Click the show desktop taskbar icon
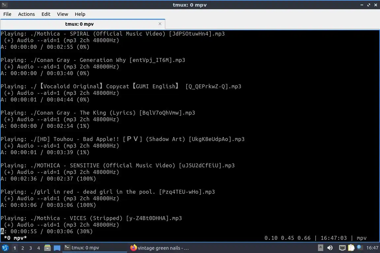 [57, 248]
